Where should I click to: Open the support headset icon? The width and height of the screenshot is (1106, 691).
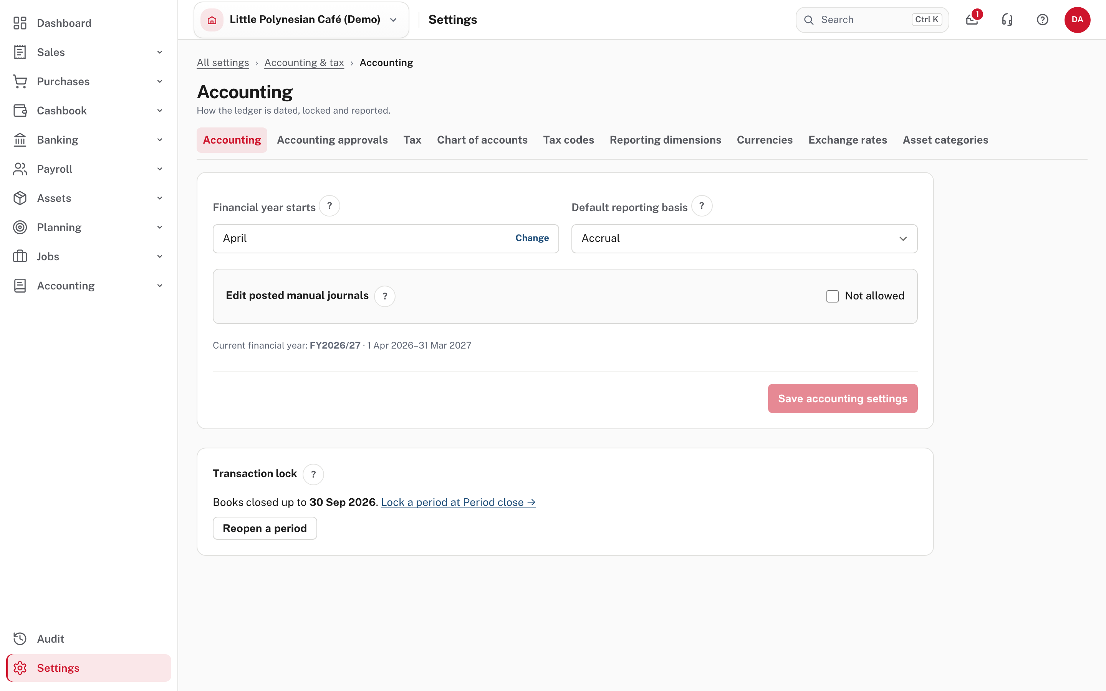click(x=1007, y=20)
